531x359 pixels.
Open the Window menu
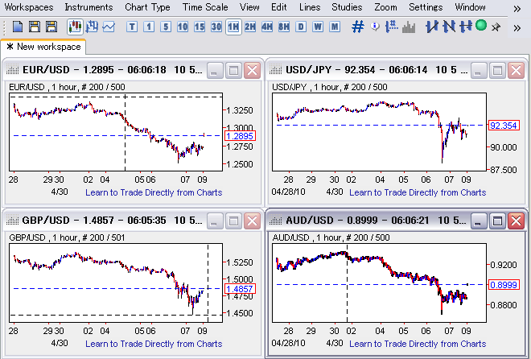470,7
